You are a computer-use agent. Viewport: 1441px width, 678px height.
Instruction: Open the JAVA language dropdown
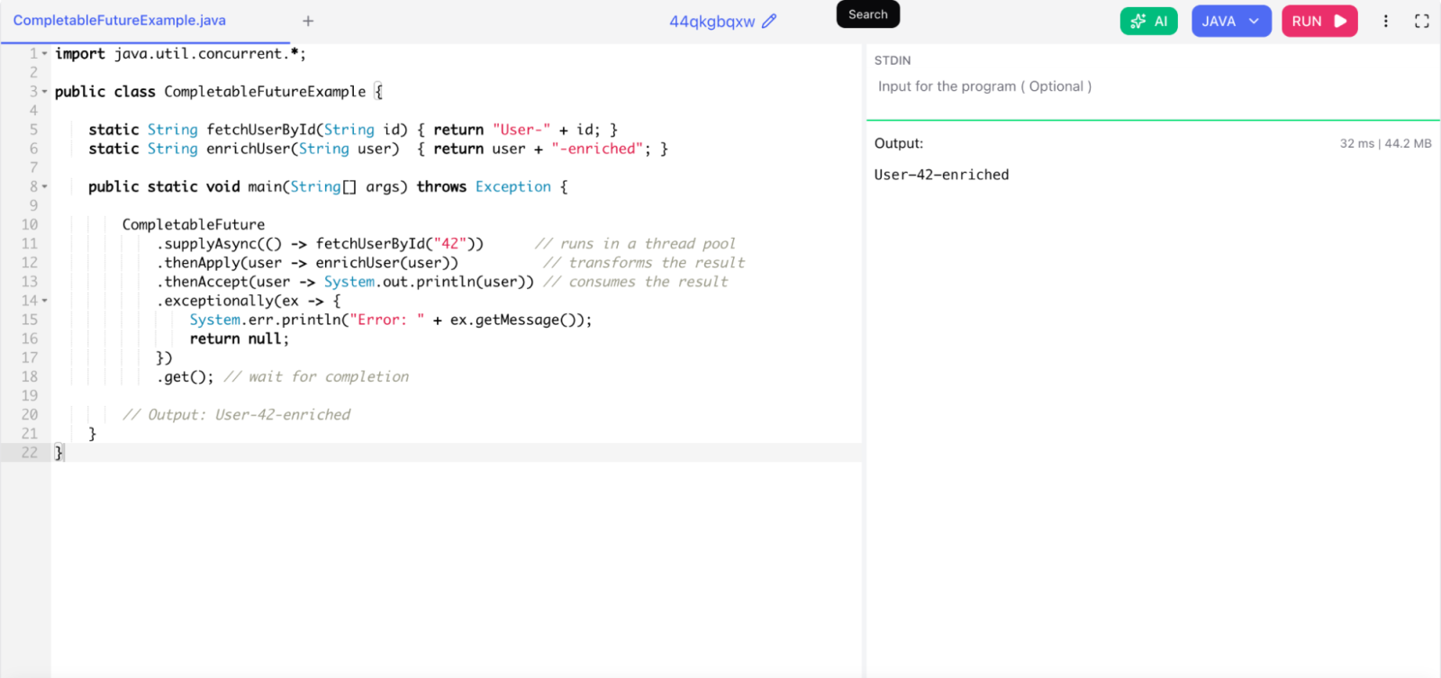(x=1231, y=21)
